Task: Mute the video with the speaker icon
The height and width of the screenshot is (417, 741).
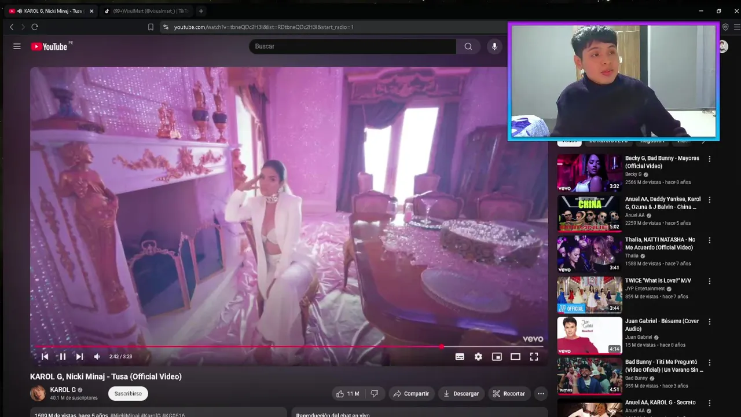Action: pyautogui.click(x=97, y=357)
